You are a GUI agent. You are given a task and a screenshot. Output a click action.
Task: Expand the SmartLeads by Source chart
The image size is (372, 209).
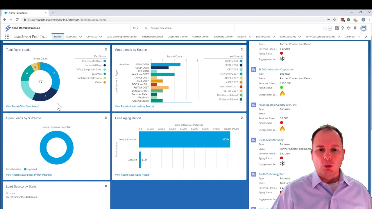pyautogui.click(x=242, y=49)
